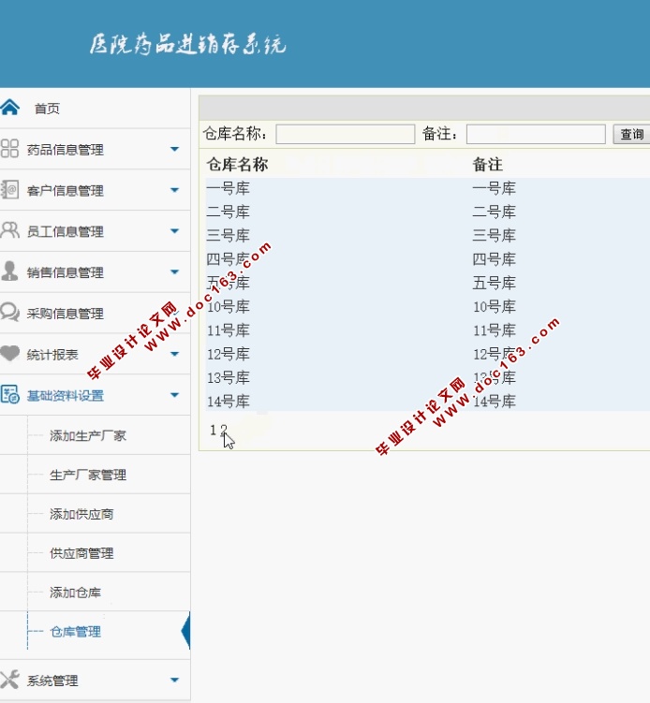The width and height of the screenshot is (650, 703).
Task: Select 13号库 in warehouse name column
Action: pos(228,378)
